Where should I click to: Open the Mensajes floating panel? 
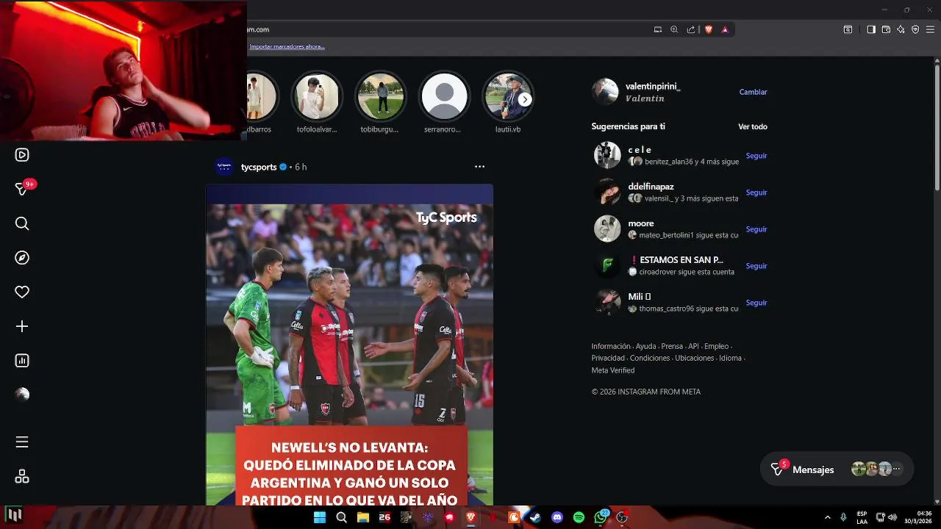(x=837, y=469)
